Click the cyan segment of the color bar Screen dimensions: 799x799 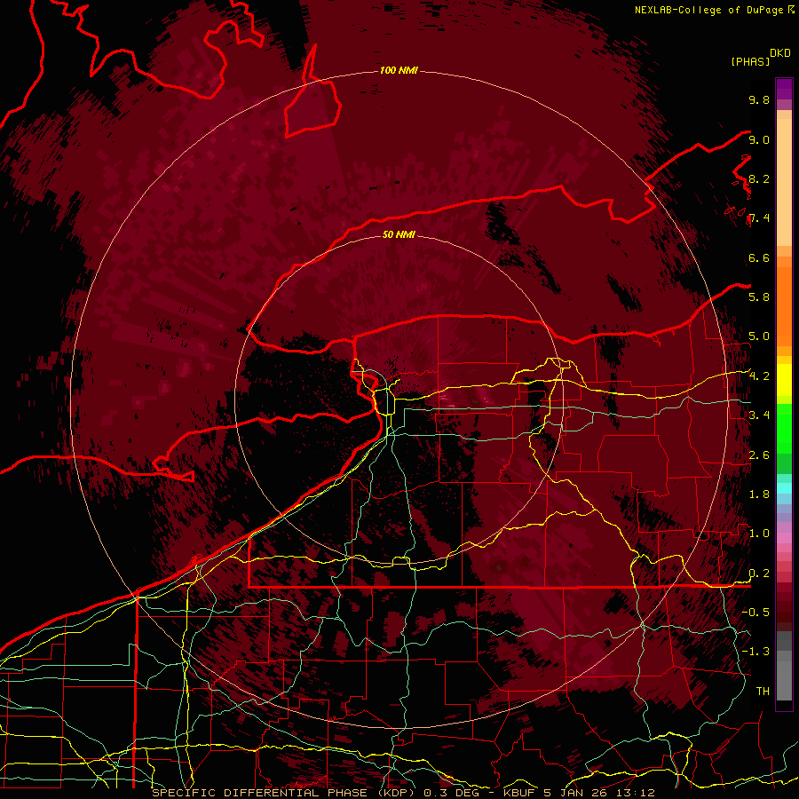[784, 487]
